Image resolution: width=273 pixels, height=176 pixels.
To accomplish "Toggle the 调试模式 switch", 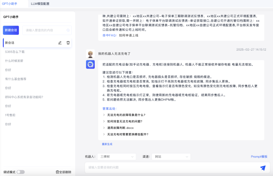I will pyautogui.click(x=21, y=172).
